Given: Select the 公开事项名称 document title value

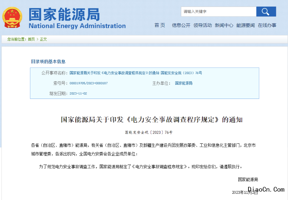Looking at the screenshot, I should (136, 73).
